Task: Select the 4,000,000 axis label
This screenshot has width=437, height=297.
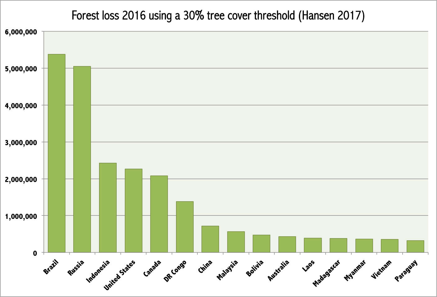Action: [21, 106]
